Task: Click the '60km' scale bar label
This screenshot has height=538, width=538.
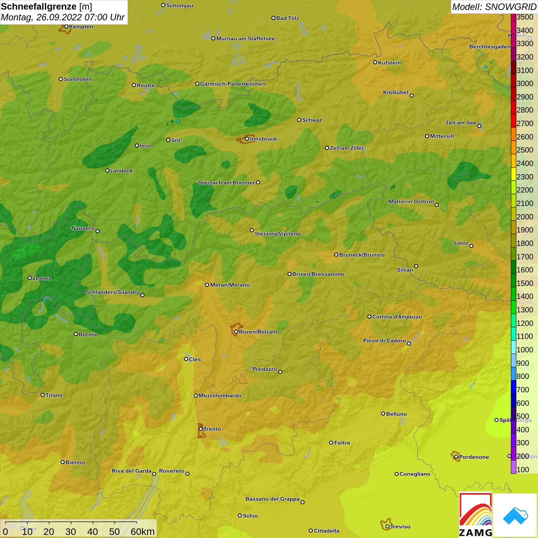Action: point(143,531)
